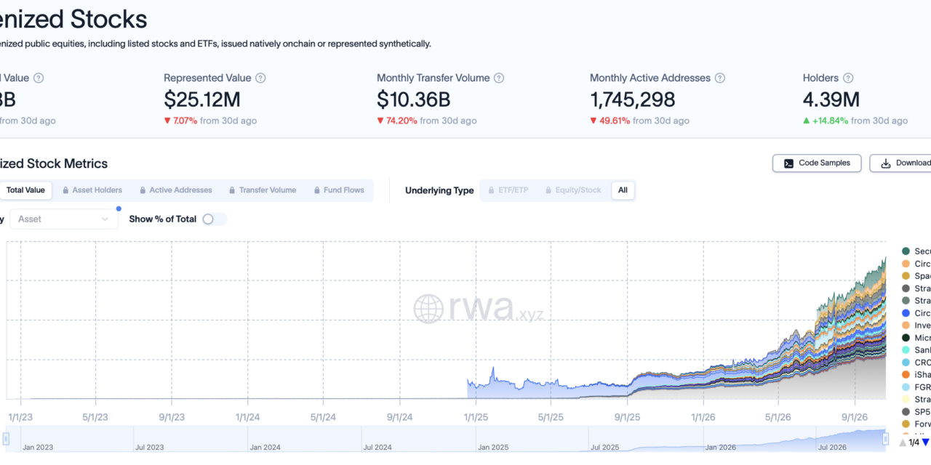This screenshot has height=465, width=931.
Task: Click the 1/1/23 axis date label
Action: tap(20, 418)
